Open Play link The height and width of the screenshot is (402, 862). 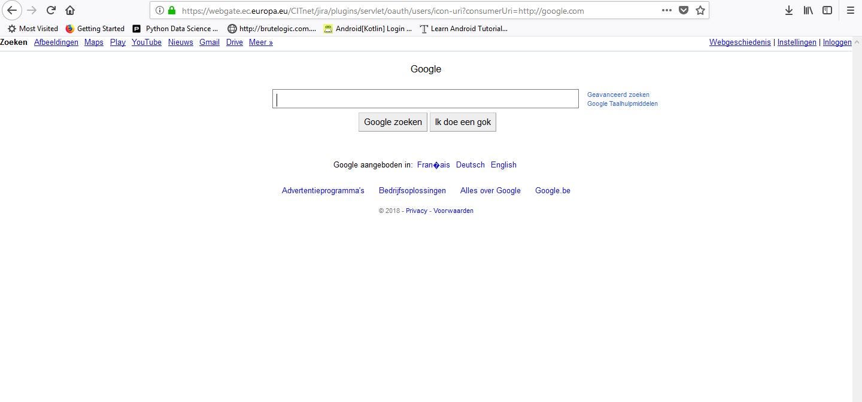[118, 42]
